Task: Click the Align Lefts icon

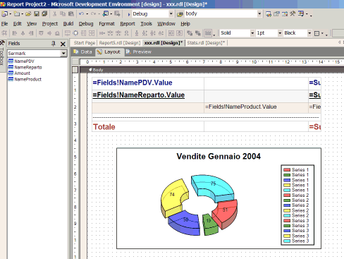Action: 15,33
